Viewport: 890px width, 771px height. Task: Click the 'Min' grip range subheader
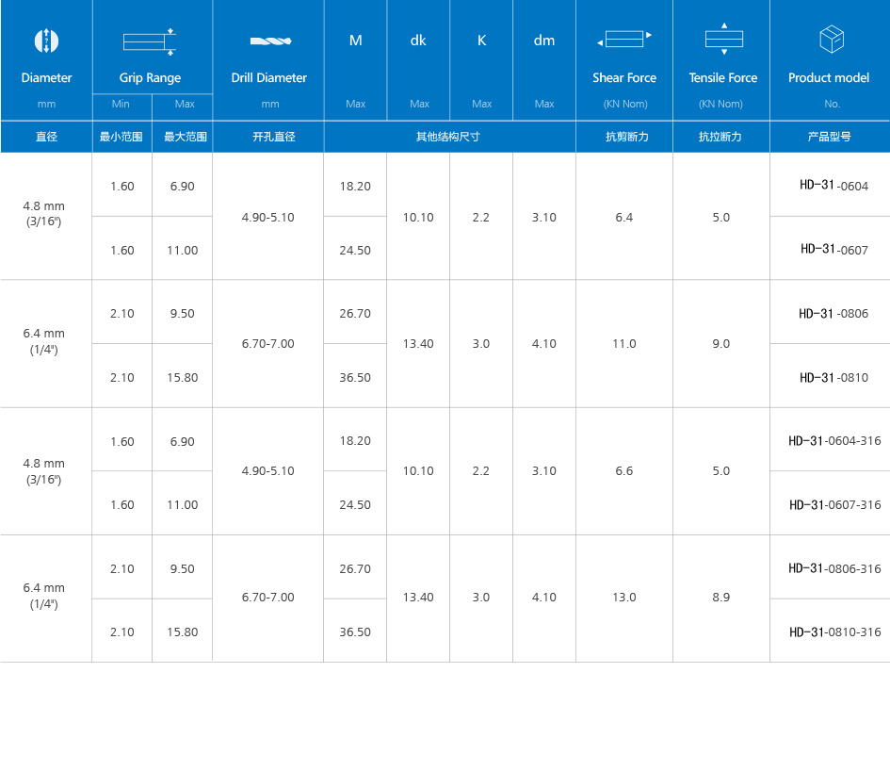pyautogui.click(x=121, y=104)
